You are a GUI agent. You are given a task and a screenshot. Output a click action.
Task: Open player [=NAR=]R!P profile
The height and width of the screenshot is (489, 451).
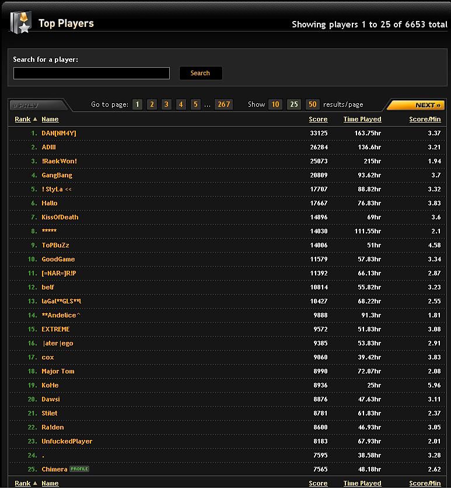pos(59,273)
